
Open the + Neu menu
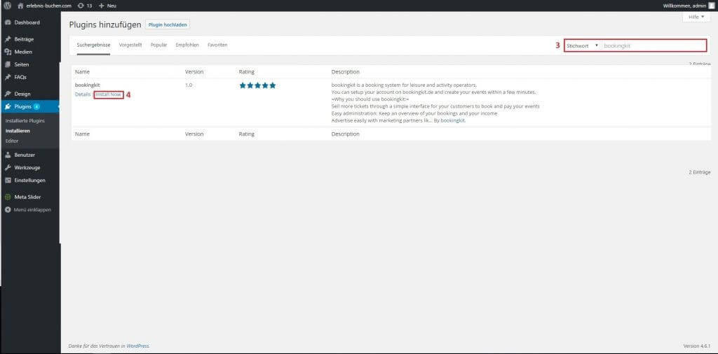pos(107,6)
